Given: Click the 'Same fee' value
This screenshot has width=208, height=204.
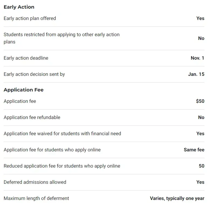Looking at the screenshot, I should 194,150.
